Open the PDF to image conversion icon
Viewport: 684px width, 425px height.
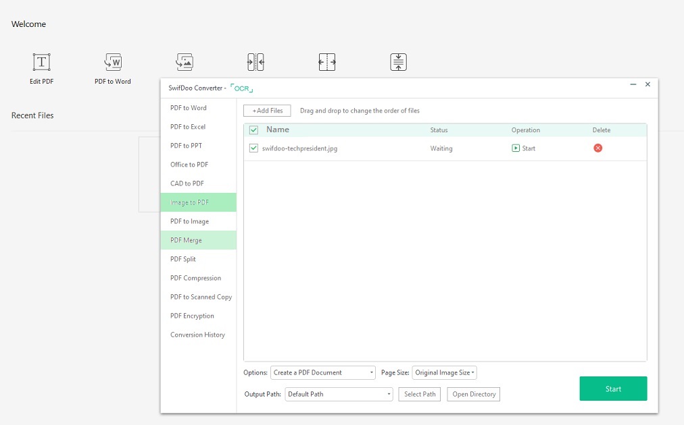point(185,62)
